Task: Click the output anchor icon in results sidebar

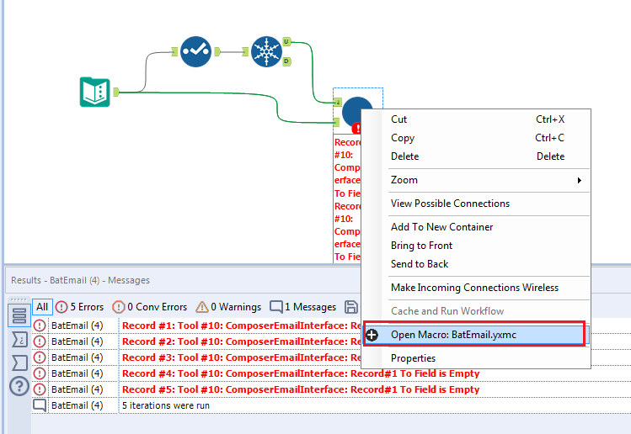Action: [19, 363]
